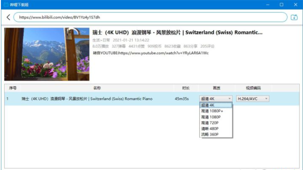Go back using the left arrow icon
Screen dimensions: 303x170
click(8, 17)
